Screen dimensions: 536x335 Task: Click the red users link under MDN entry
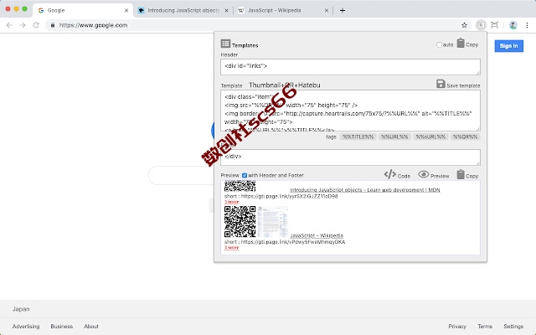[x=232, y=202]
